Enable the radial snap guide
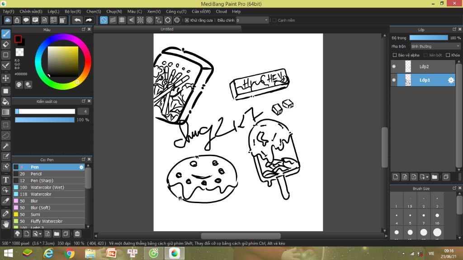 point(140,20)
